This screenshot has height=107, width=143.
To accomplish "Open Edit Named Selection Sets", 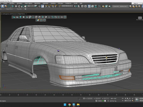I will pos(60,6).
